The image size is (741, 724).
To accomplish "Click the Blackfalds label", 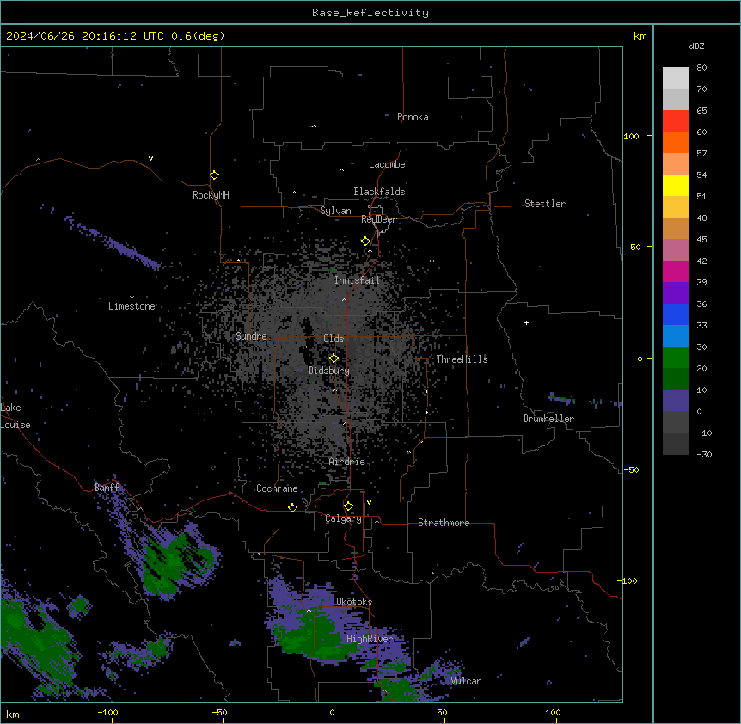I will point(379,192).
